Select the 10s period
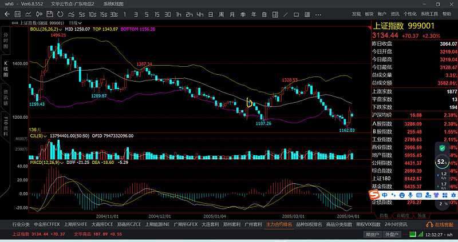This screenshot has width=458, height=242. [93, 14]
